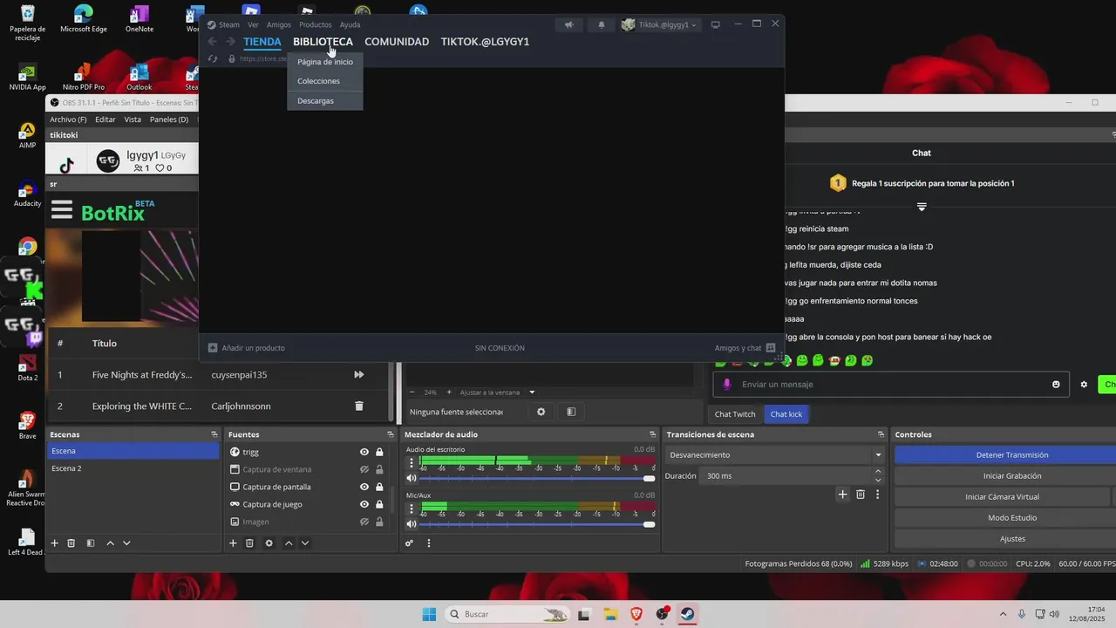Click Añadir un producto plus icon
Image resolution: width=1116 pixels, height=628 pixels.
pos(213,348)
